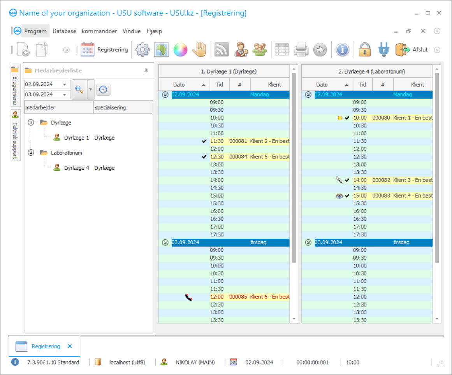Image resolution: width=452 pixels, height=375 pixels.
Task: Open the Brugermenu side tab
Action: click(15, 86)
